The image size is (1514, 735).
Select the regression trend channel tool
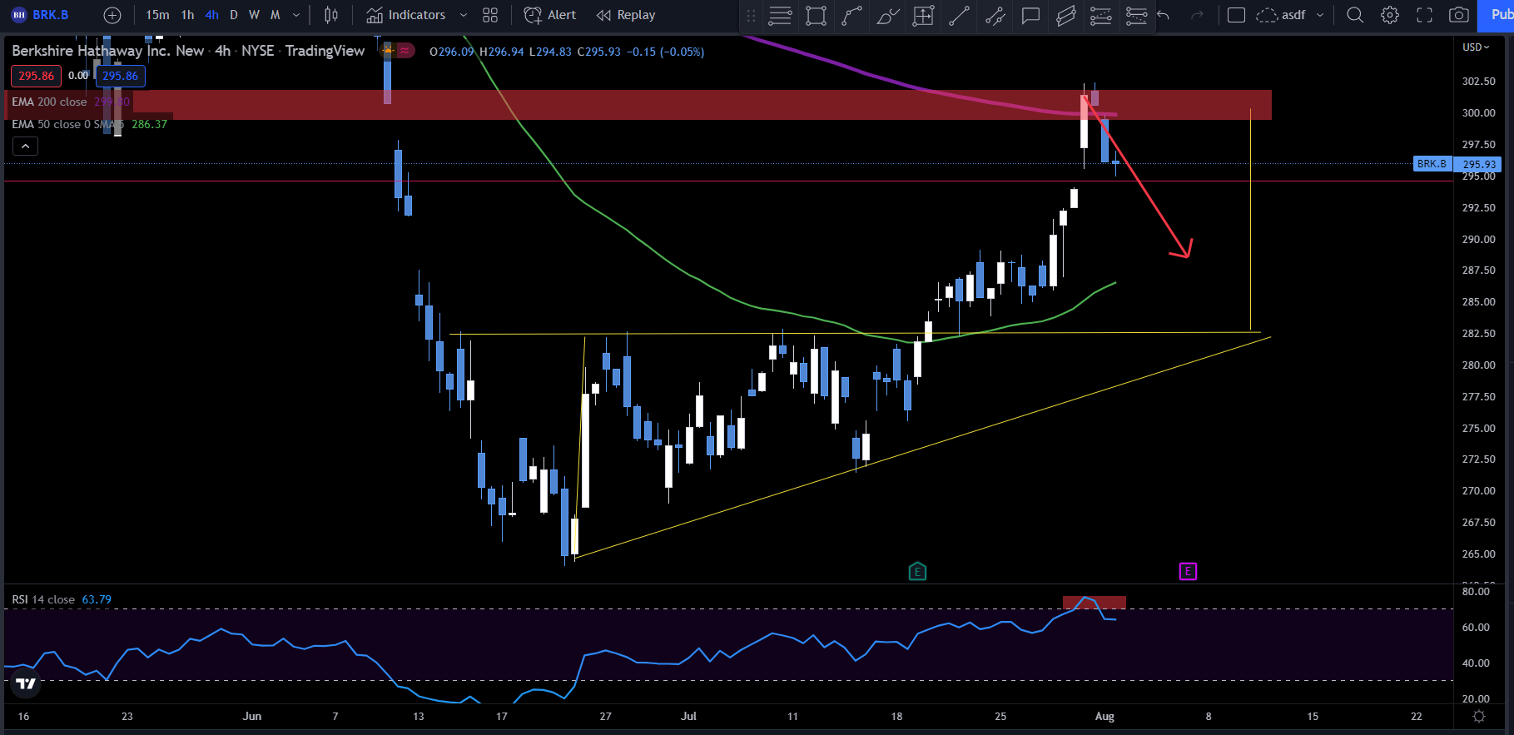pos(995,16)
